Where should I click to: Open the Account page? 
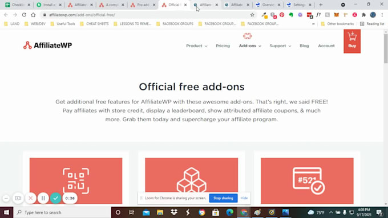[x=326, y=46]
